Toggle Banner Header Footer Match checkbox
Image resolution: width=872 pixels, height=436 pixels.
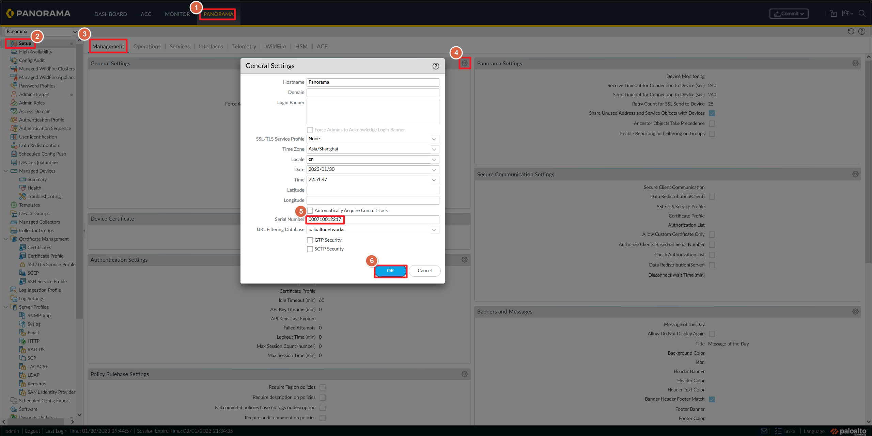712,399
